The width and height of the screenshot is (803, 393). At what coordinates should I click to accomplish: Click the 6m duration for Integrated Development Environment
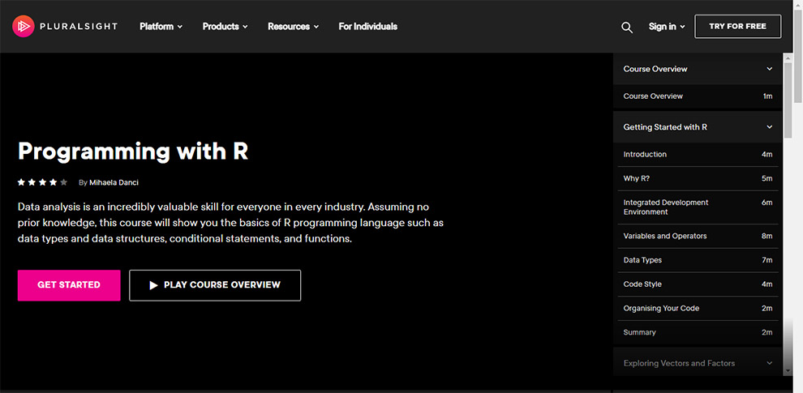point(766,203)
